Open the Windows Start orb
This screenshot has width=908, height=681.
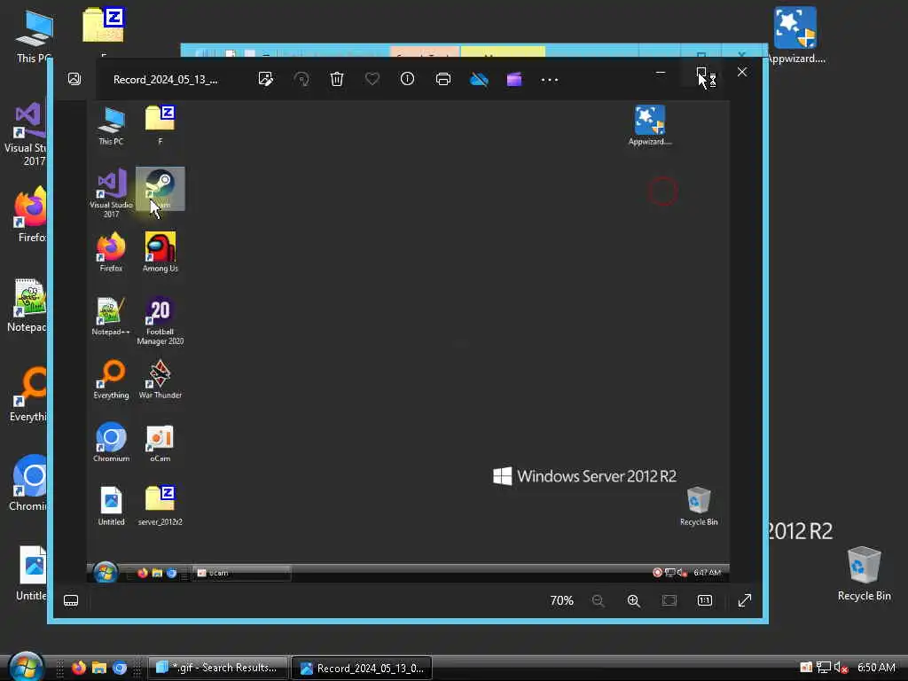[x=26, y=666]
